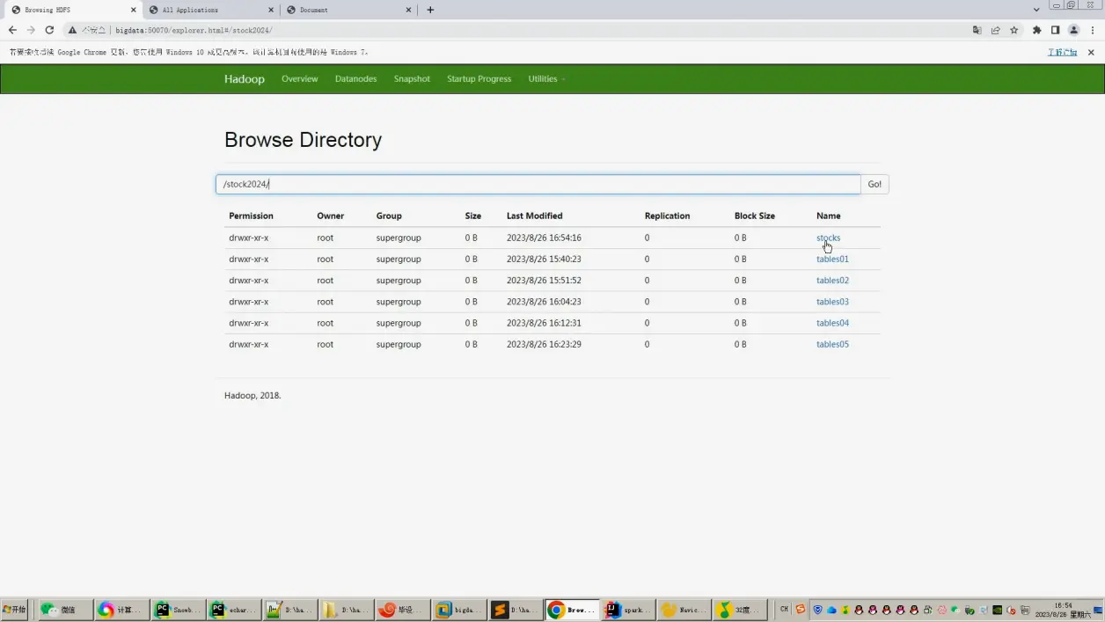Viewport: 1105px width, 622px height.
Task: Click the share page icon
Action: (x=995, y=30)
